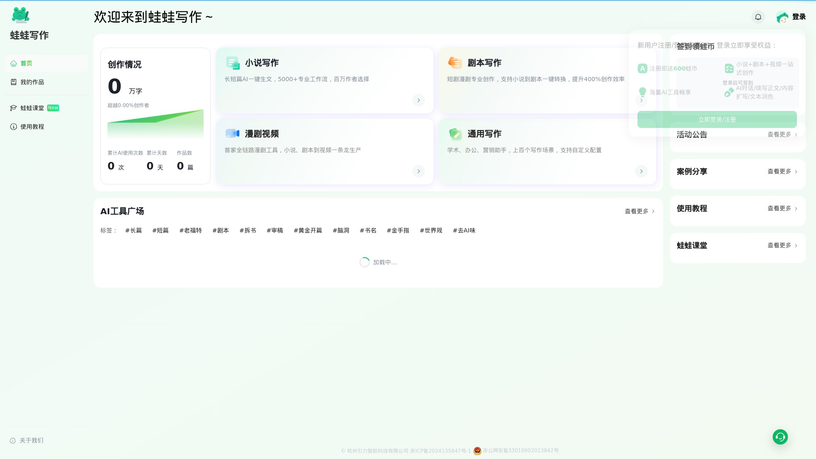Click the #脑洞 tag filter

pos(341,230)
